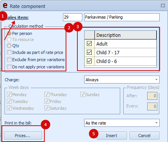Click the sales item number field showing 29
The image size is (168, 142).
tap(72, 17)
